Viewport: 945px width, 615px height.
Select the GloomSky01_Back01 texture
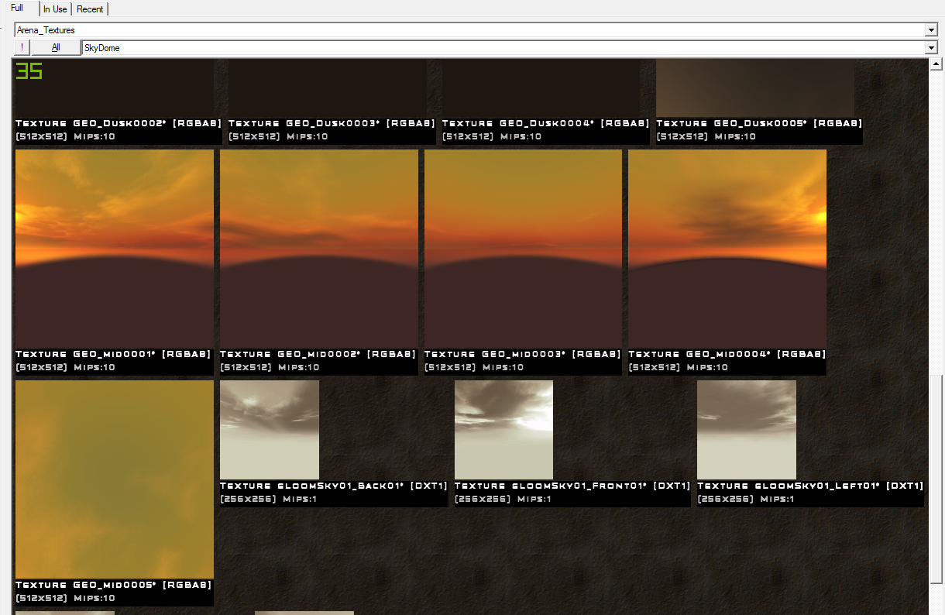click(270, 430)
